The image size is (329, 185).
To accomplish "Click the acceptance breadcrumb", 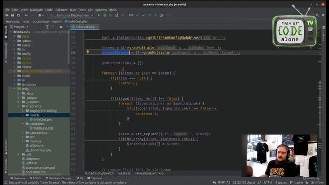I will tap(41, 21).
